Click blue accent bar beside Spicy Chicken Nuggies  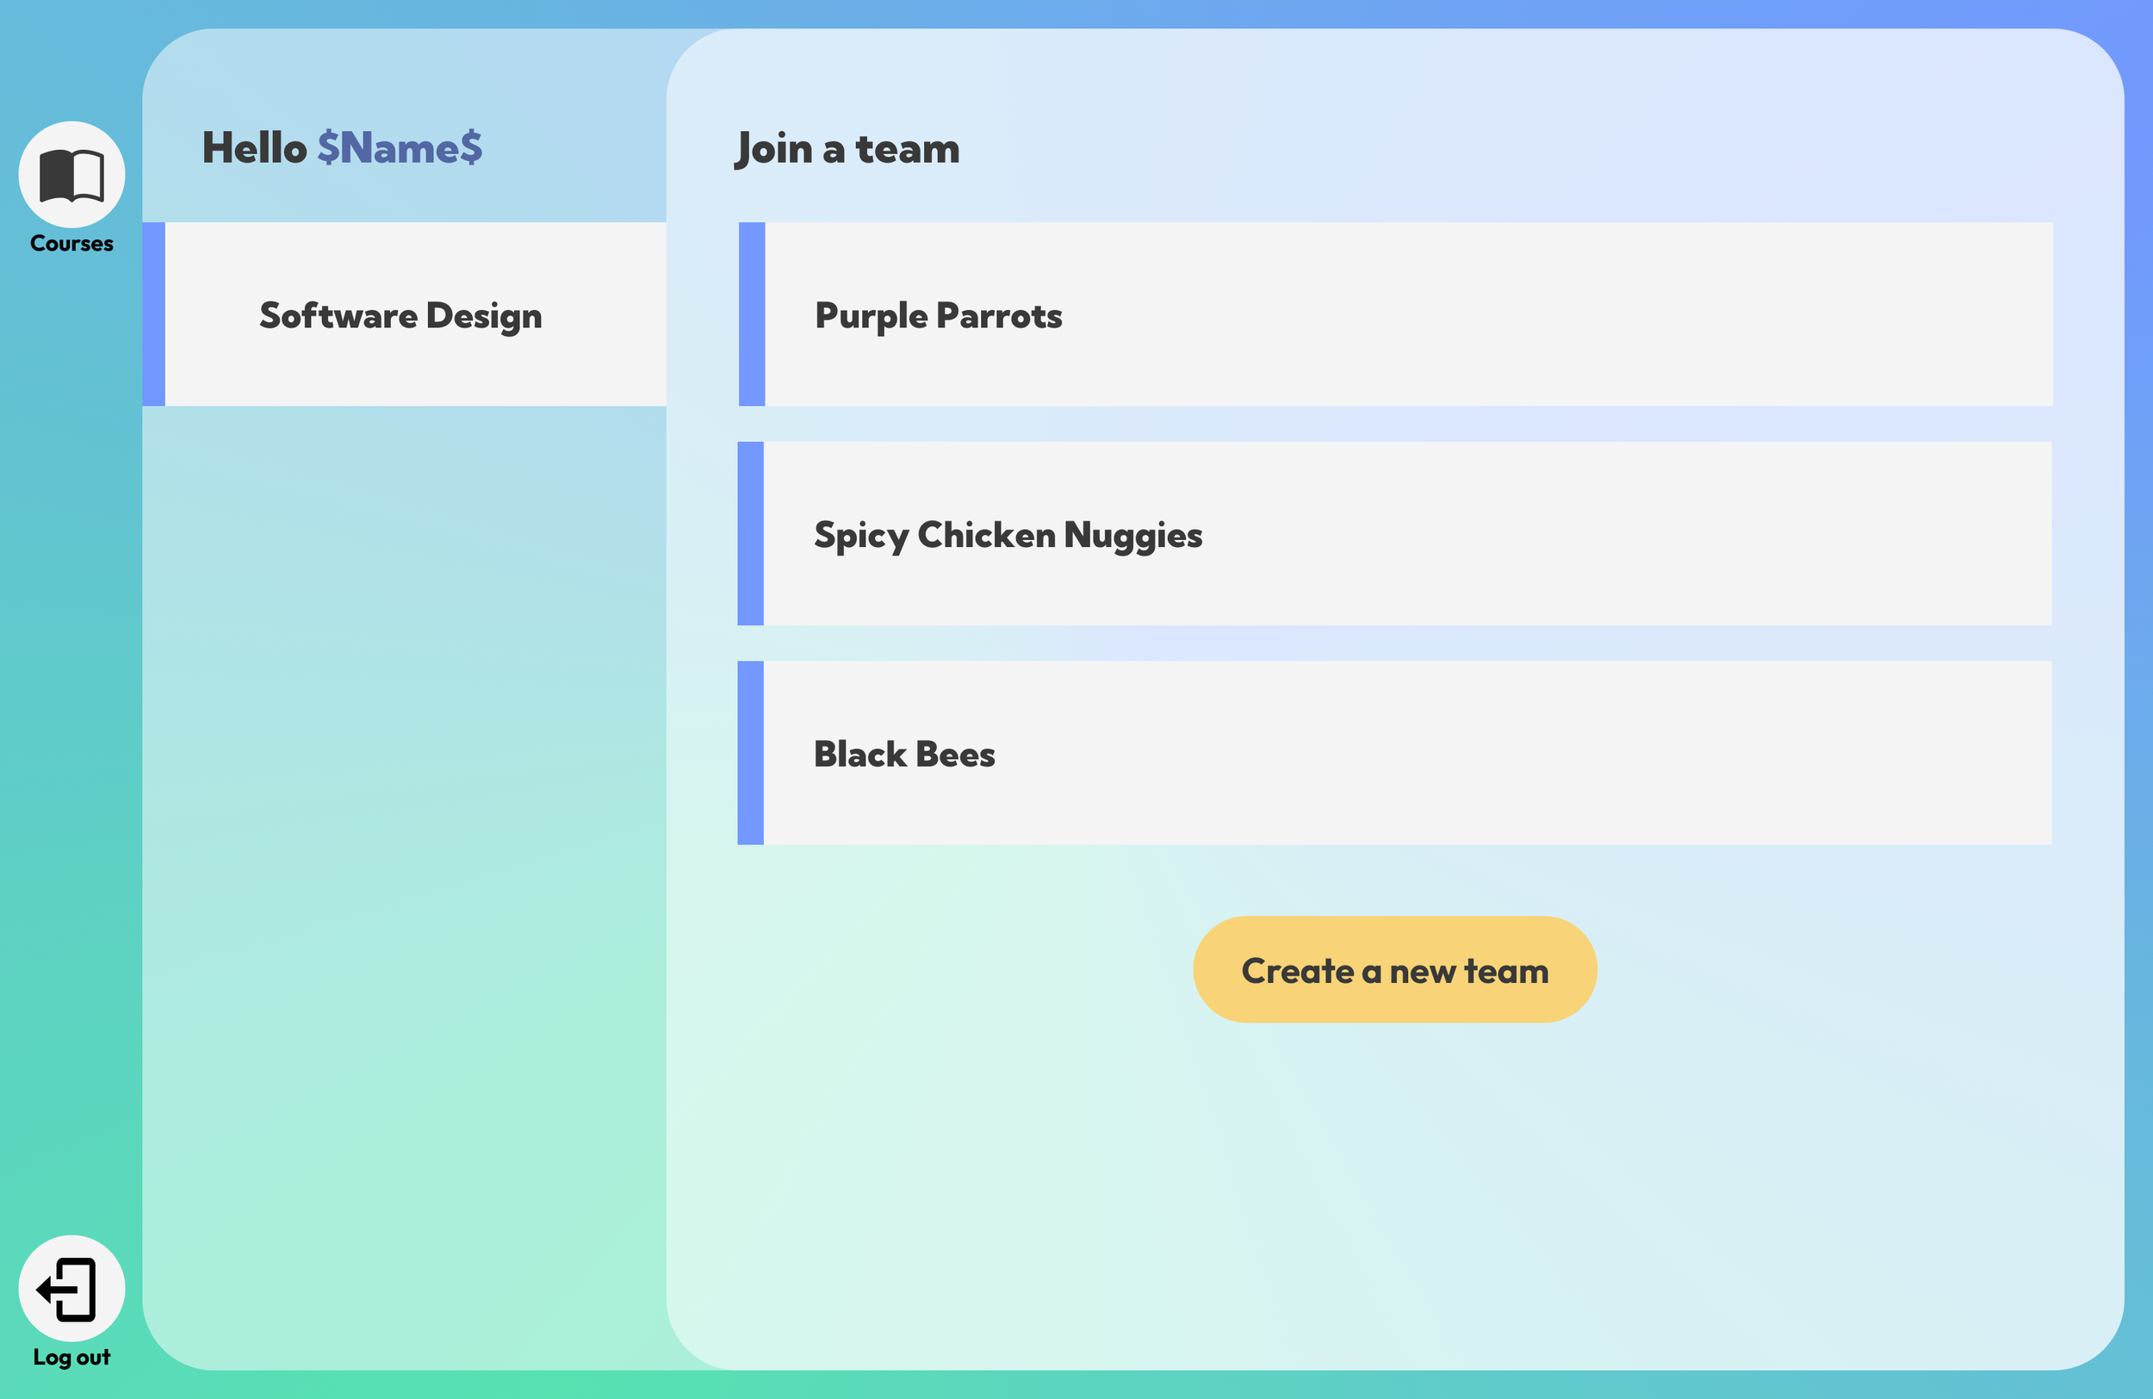[x=751, y=534]
